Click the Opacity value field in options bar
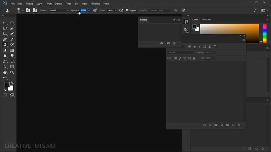Image resolution: width=271 pixels, height=152 pixels. tap(84, 11)
